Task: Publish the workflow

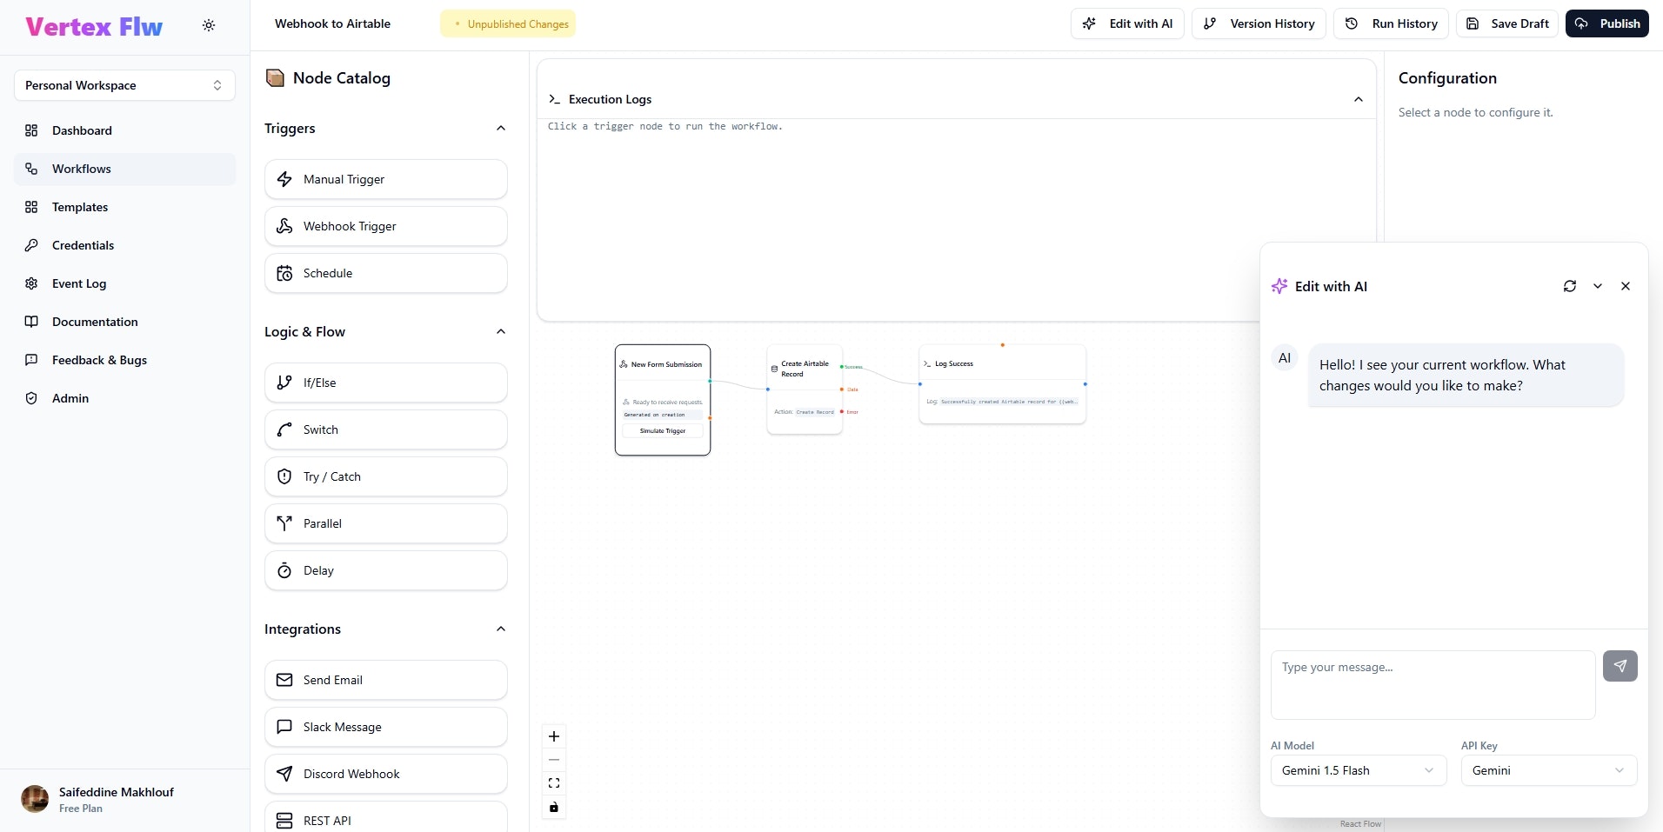Action: [1607, 23]
